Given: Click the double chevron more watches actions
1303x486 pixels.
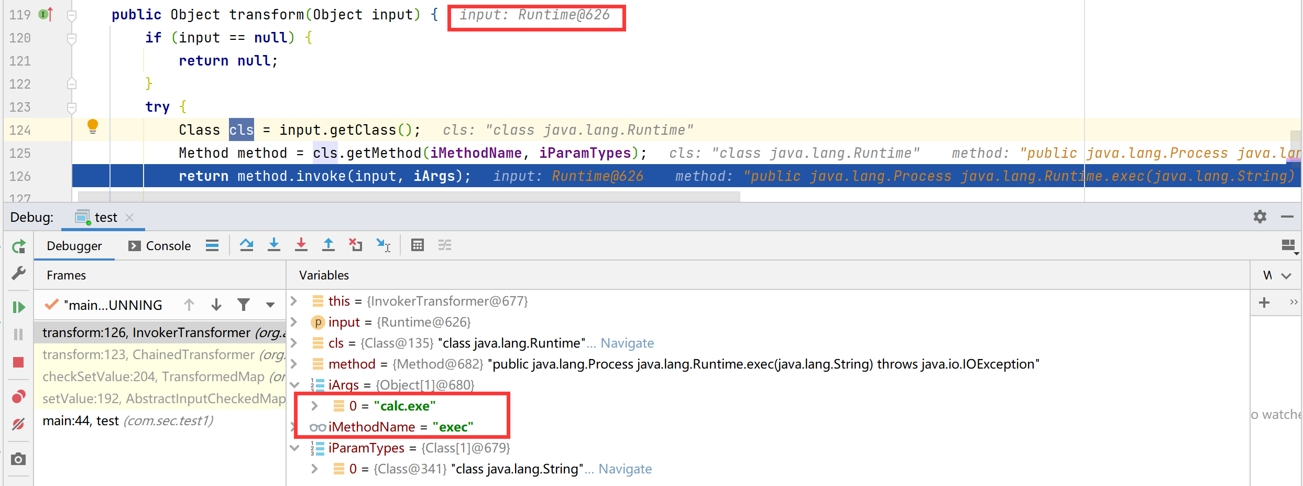Looking at the screenshot, I should [1294, 302].
